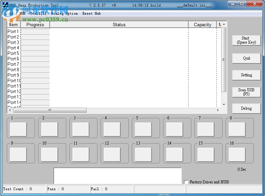The image size is (265, 196).
Task: Click the Debug button
Action: (x=246, y=108)
